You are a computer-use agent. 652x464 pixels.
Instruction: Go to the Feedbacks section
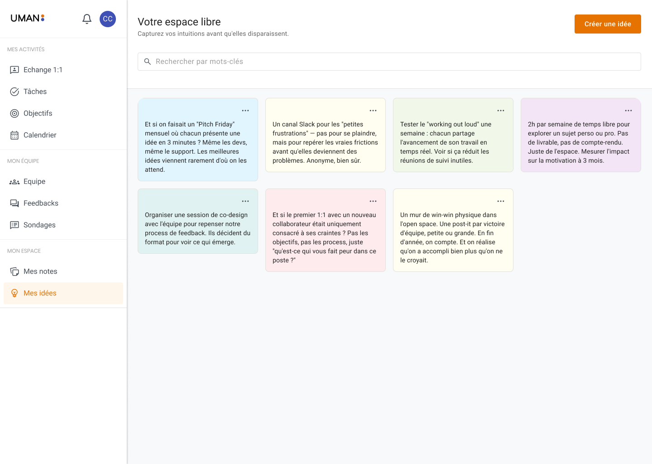tap(41, 203)
